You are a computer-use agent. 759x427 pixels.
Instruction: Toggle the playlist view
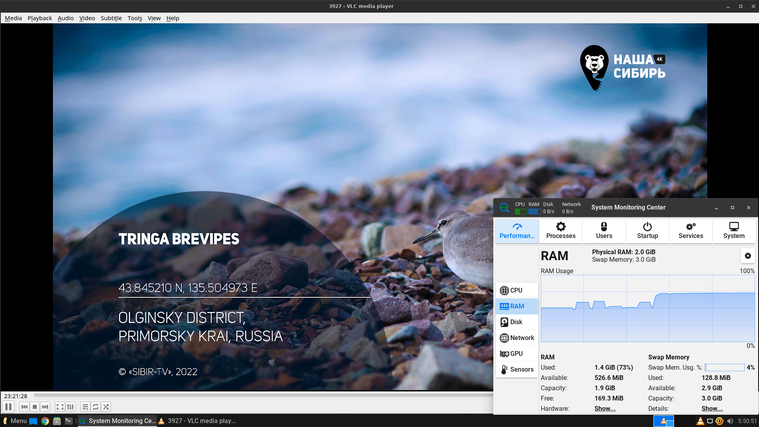point(85,407)
